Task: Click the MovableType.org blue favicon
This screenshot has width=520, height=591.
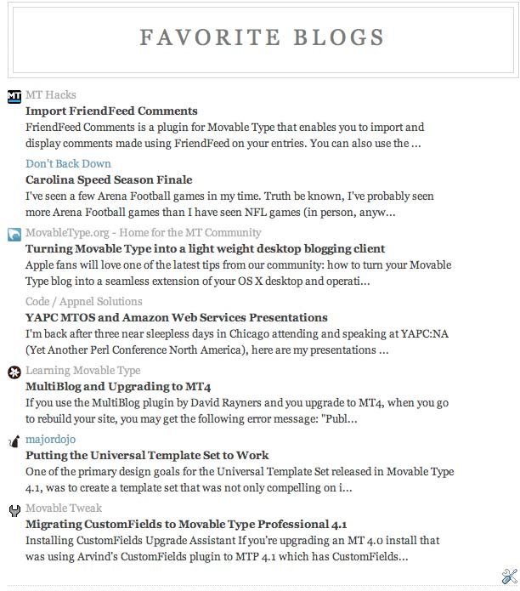Action: 14,235
